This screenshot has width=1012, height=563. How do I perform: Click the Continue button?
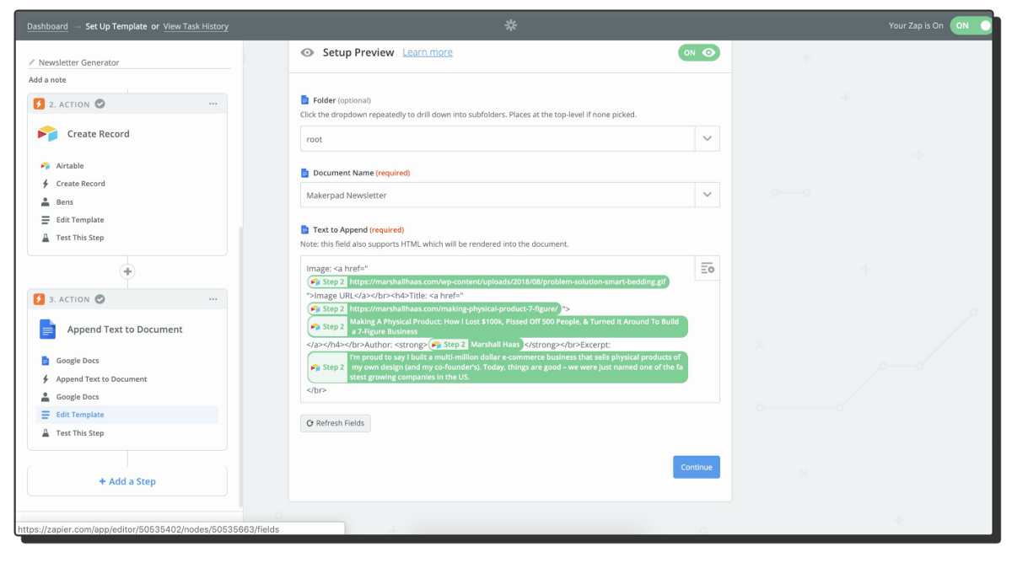click(x=697, y=467)
